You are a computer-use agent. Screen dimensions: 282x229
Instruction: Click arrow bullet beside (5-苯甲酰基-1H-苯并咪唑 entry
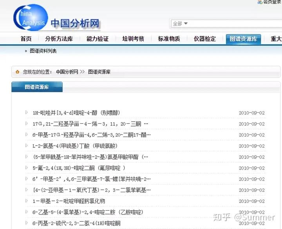[27, 157]
